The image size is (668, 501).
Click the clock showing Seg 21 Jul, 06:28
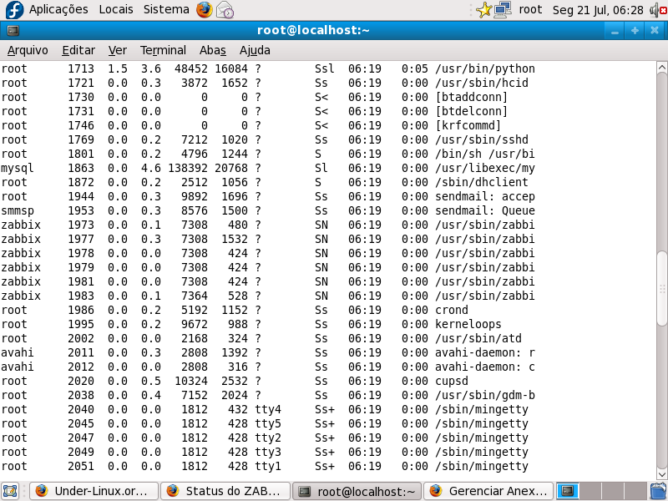[598, 10]
